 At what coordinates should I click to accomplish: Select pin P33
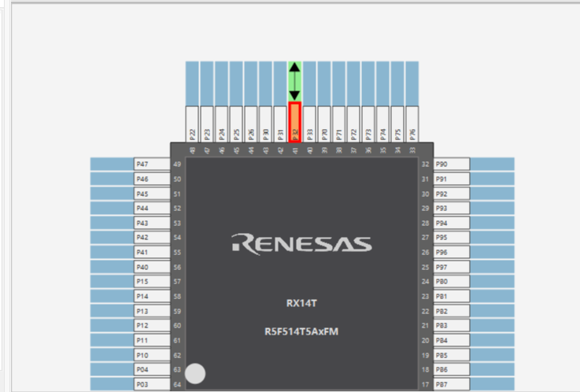[x=309, y=124]
